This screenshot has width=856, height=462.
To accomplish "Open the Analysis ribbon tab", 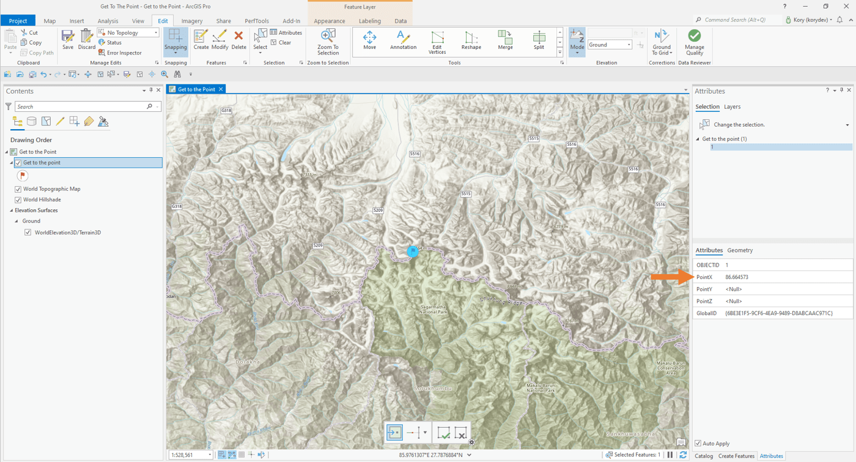I will (108, 21).
